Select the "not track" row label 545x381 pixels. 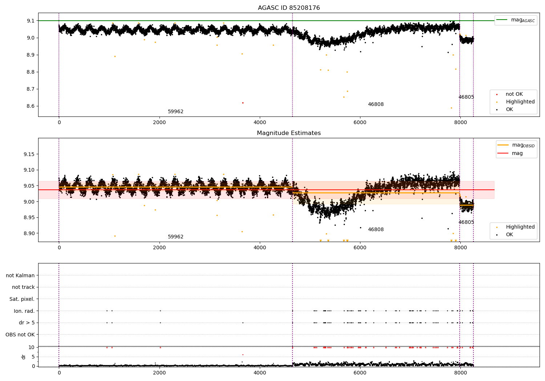point(23,287)
